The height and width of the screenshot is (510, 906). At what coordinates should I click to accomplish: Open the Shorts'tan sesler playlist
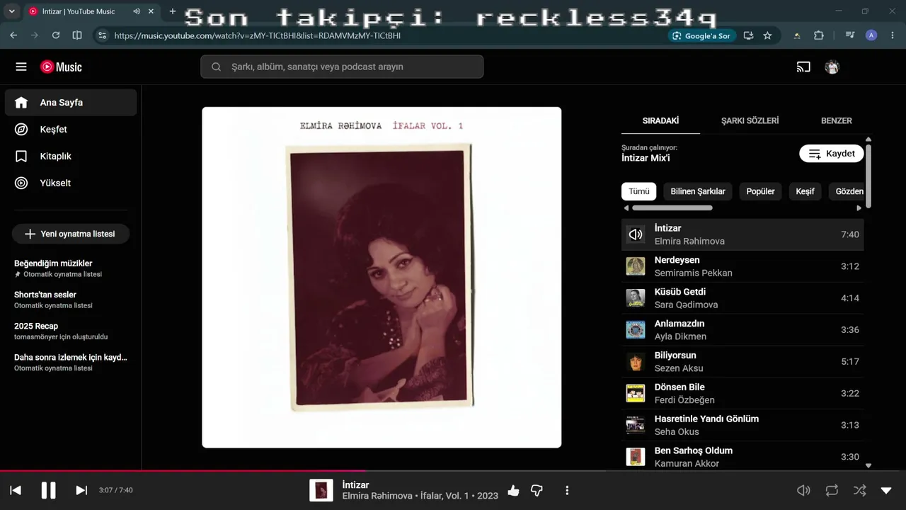pyautogui.click(x=71, y=299)
